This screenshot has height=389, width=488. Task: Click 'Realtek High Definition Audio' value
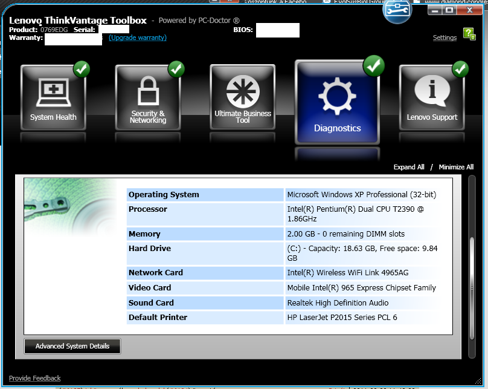tap(338, 302)
